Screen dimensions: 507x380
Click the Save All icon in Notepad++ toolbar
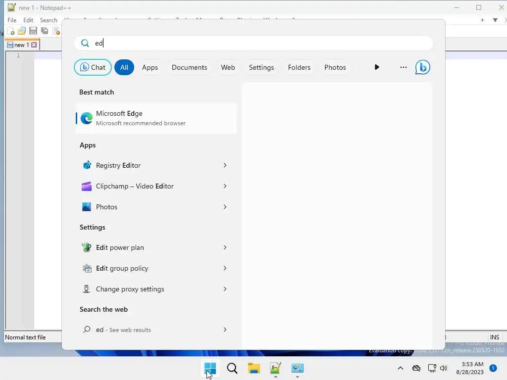coord(44,31)
